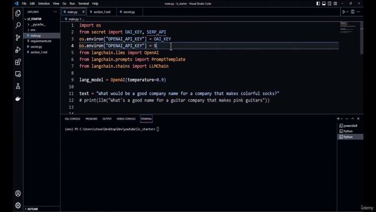Close the main.py tab
The image size is (376, 212).
click(x=83, y=12)
